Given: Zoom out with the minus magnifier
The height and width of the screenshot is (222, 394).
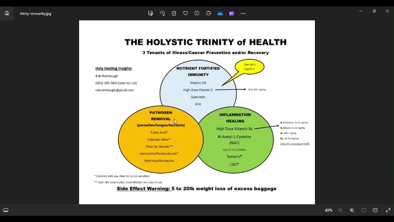Looking at the screenshot, I should 340,210.
